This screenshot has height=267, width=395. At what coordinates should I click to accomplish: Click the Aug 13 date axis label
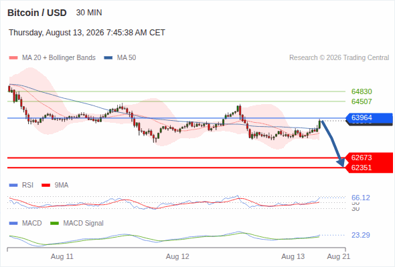293,256
